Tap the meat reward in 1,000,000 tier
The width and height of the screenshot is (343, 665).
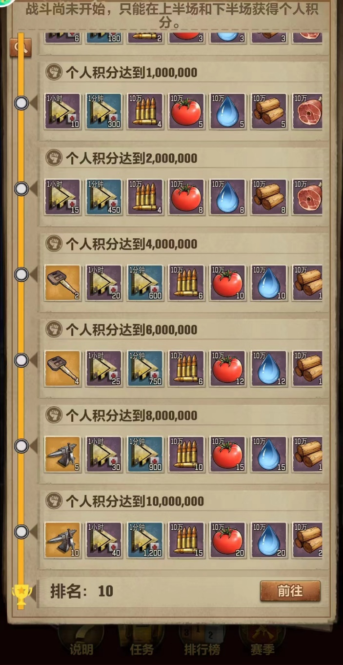pos(307,111)
